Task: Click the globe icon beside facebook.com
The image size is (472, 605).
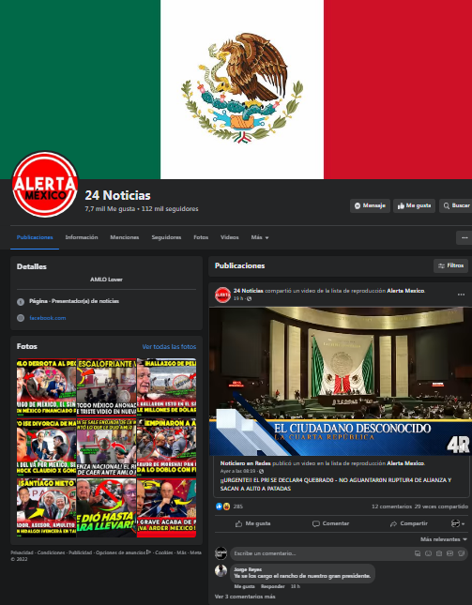Action: 21,318
